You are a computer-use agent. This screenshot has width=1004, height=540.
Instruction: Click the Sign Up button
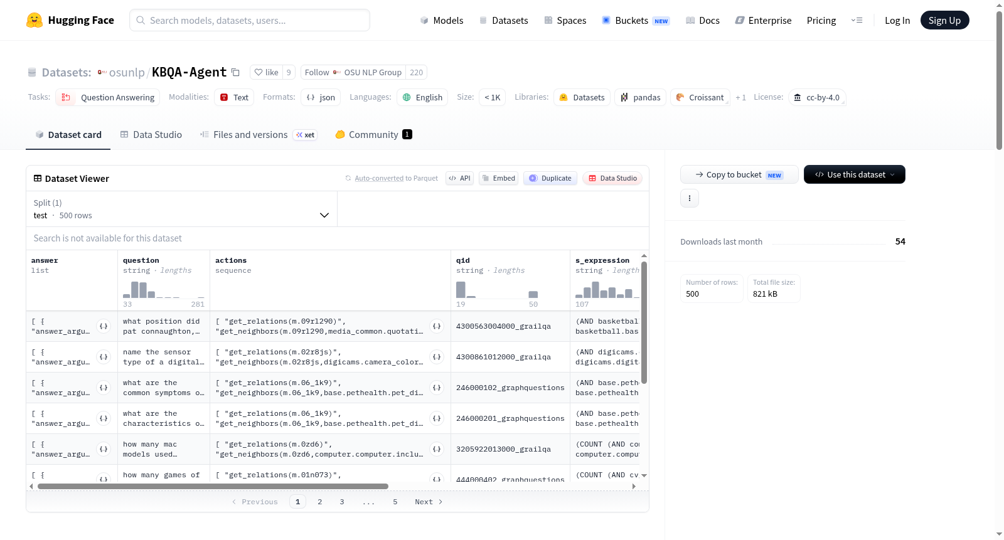click(944, 20)
